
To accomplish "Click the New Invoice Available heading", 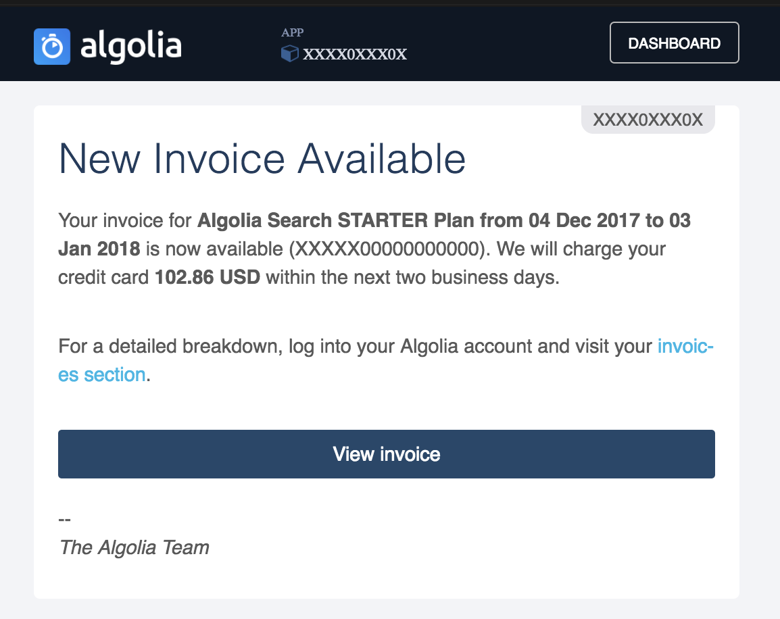I will click(262, 159).
